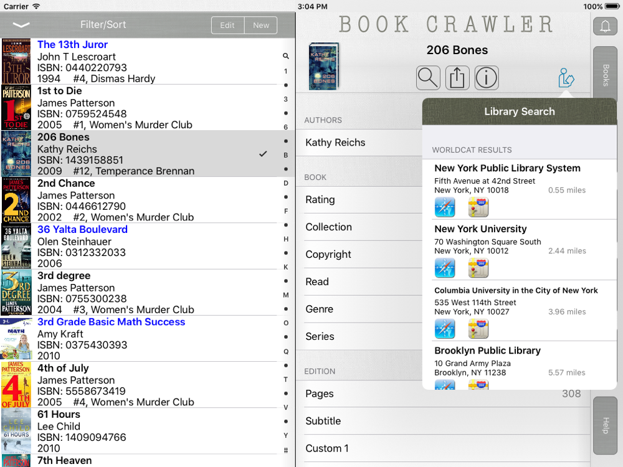
Task: Tap the search magnifier in the index bar
Action: click(x=286, y=56)
